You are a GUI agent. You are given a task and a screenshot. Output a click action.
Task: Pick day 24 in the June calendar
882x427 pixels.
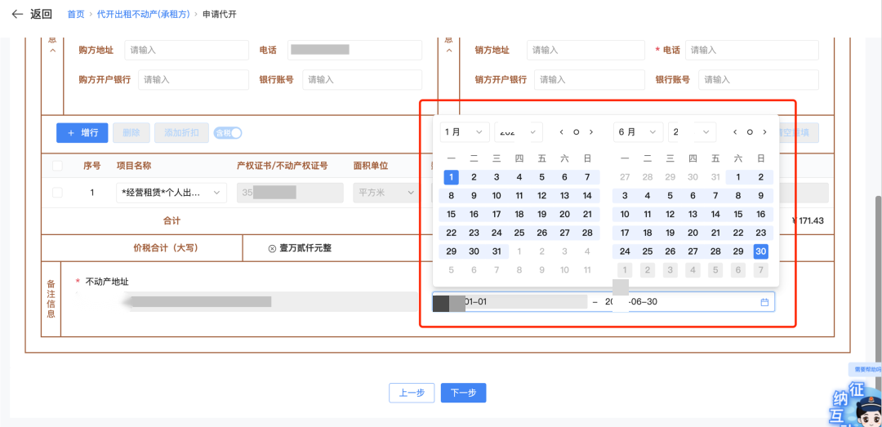click(x=625, y=251)
